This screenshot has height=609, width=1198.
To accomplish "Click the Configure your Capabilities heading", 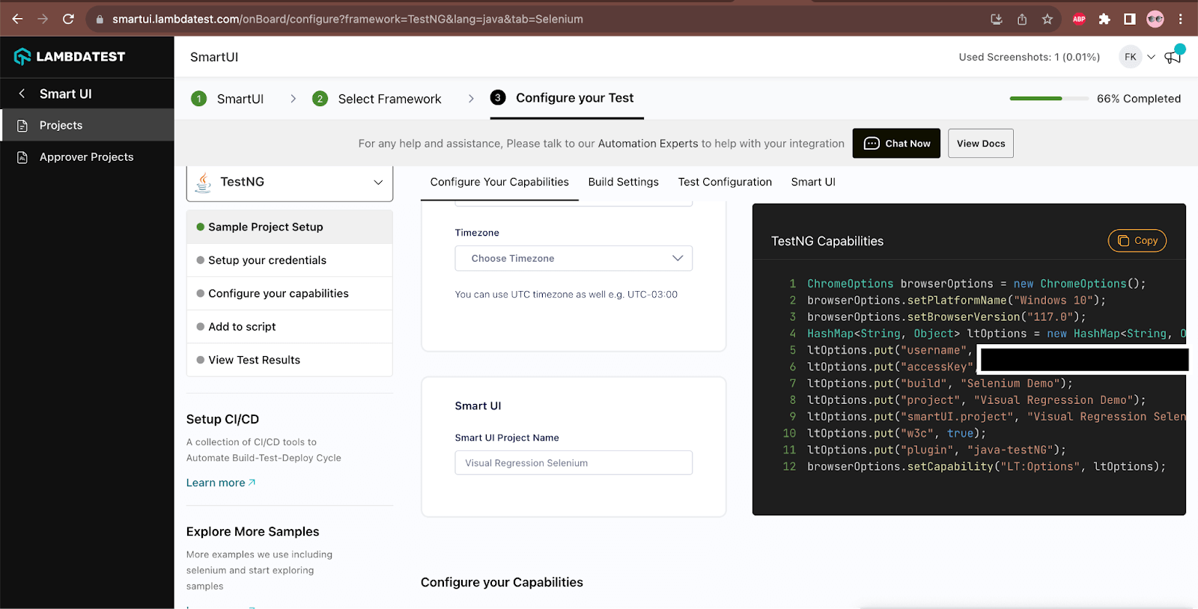I will click(502, 583).
